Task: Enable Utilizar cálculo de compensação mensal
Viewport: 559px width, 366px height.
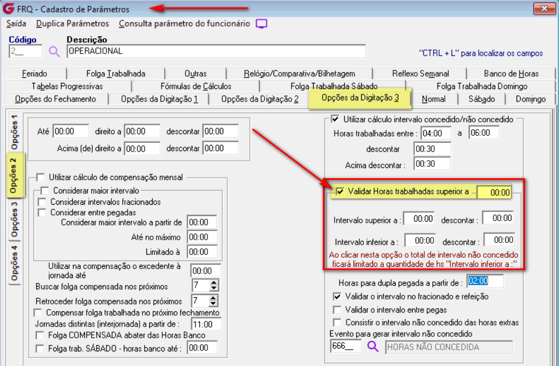Action: point(41,177)
